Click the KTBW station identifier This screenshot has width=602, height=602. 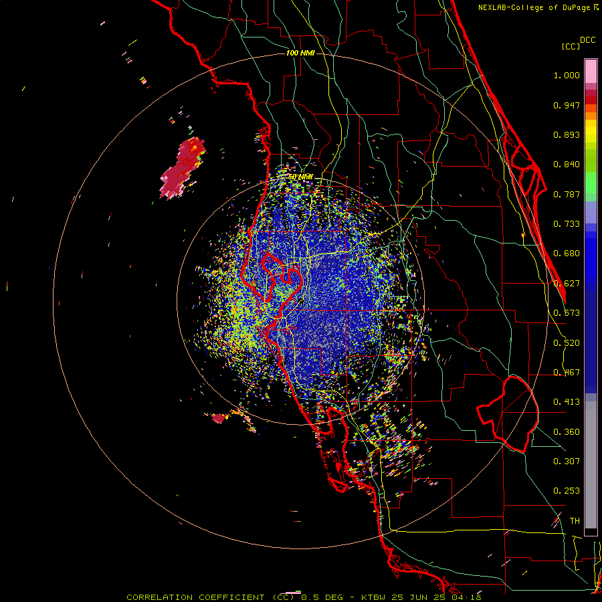click(x=373, y=597)
